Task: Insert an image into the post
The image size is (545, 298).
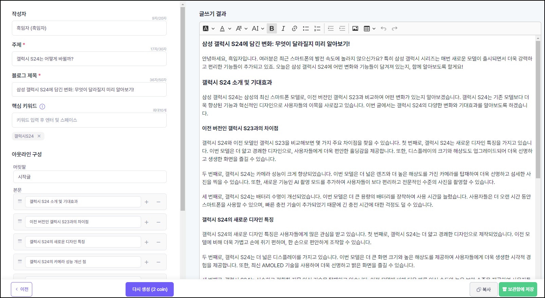Action: [355, 28]
